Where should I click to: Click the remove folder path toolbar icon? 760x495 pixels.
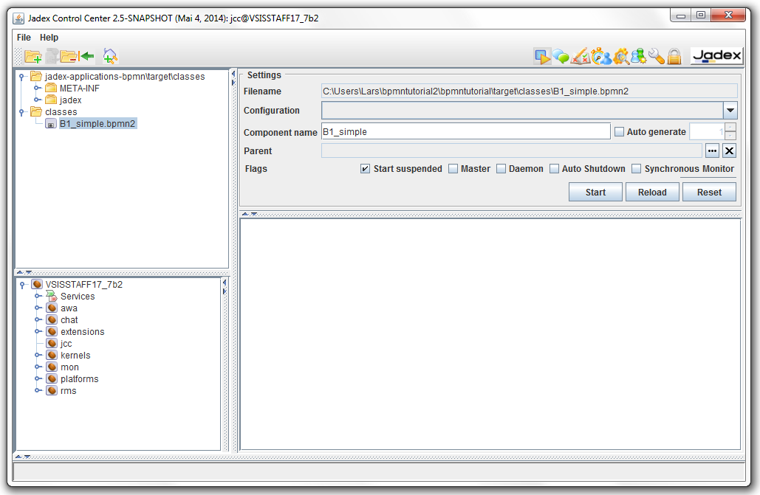[69, 57]
